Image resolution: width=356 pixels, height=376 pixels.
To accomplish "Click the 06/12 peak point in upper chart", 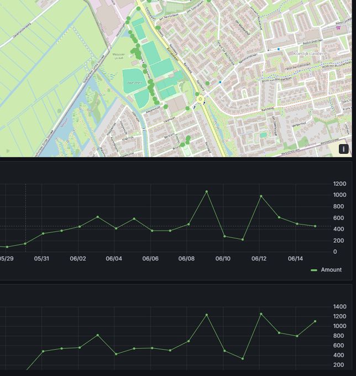I will point(261,196).
